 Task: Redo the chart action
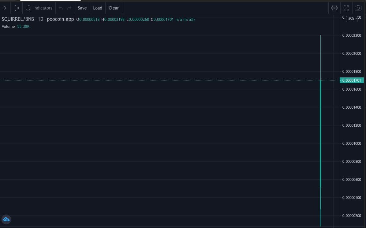point(70,8)
